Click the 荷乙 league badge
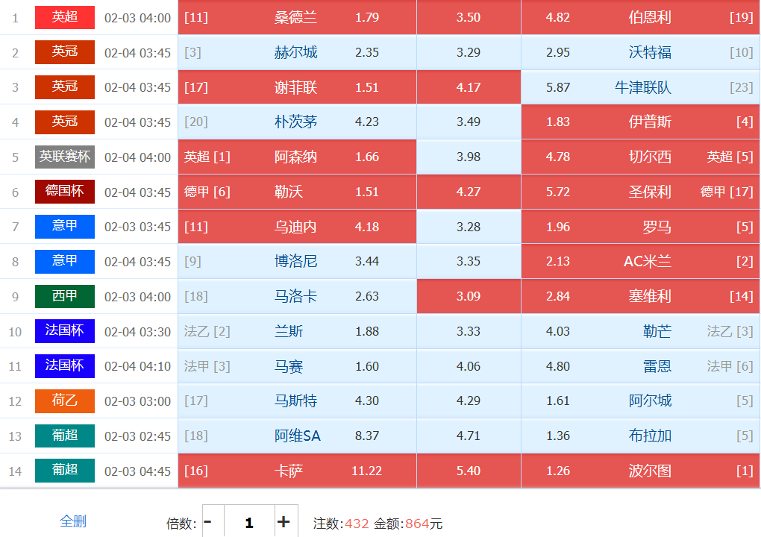This screenshot has height=537, width=761. click(x=65, y=401)
